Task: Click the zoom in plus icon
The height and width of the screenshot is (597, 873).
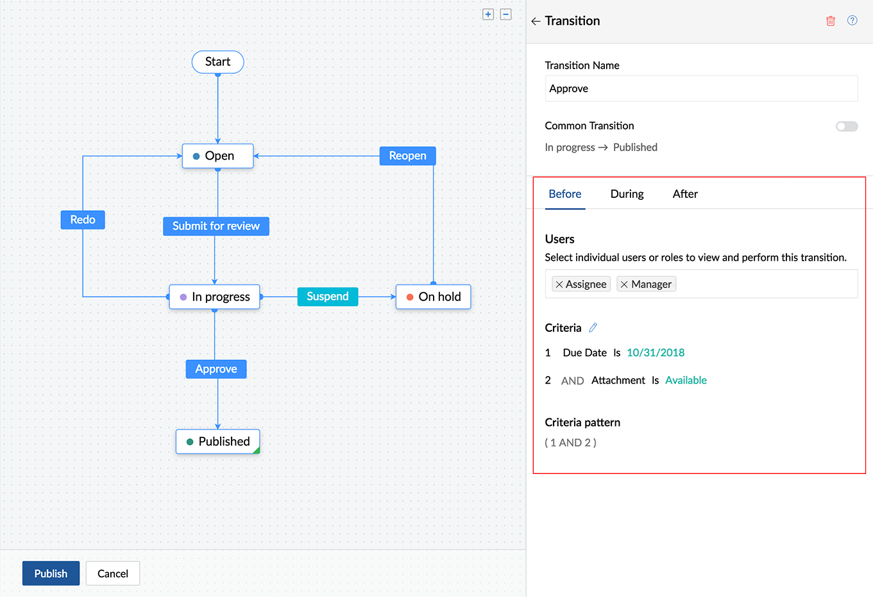Action: tap(488, 14)
